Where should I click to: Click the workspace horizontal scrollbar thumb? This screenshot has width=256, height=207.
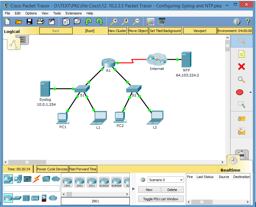click(x=27, y=162)
